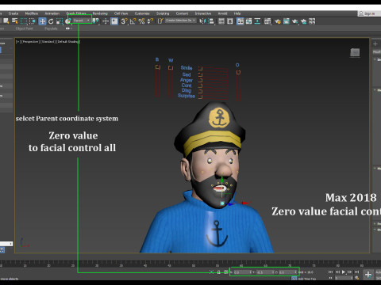Open Material Editor
This screenshot has height=285, width=381.
267,21
